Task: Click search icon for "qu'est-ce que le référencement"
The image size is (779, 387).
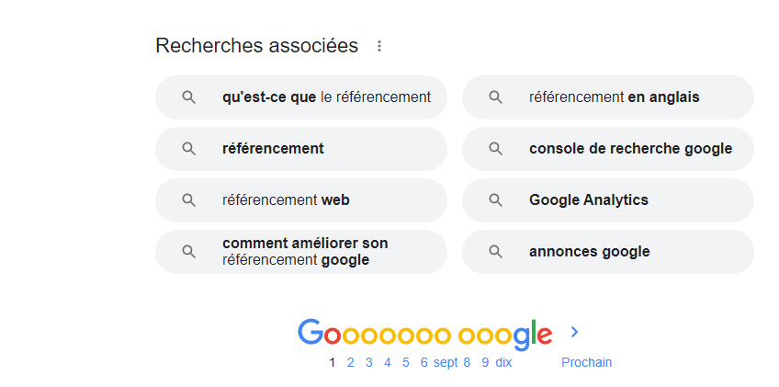Action: (189, 97)
